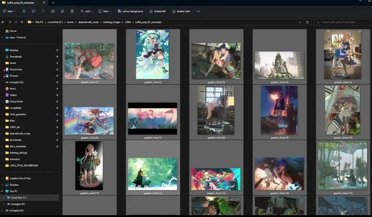Click the Forward navigation arrow

[10, 22]
